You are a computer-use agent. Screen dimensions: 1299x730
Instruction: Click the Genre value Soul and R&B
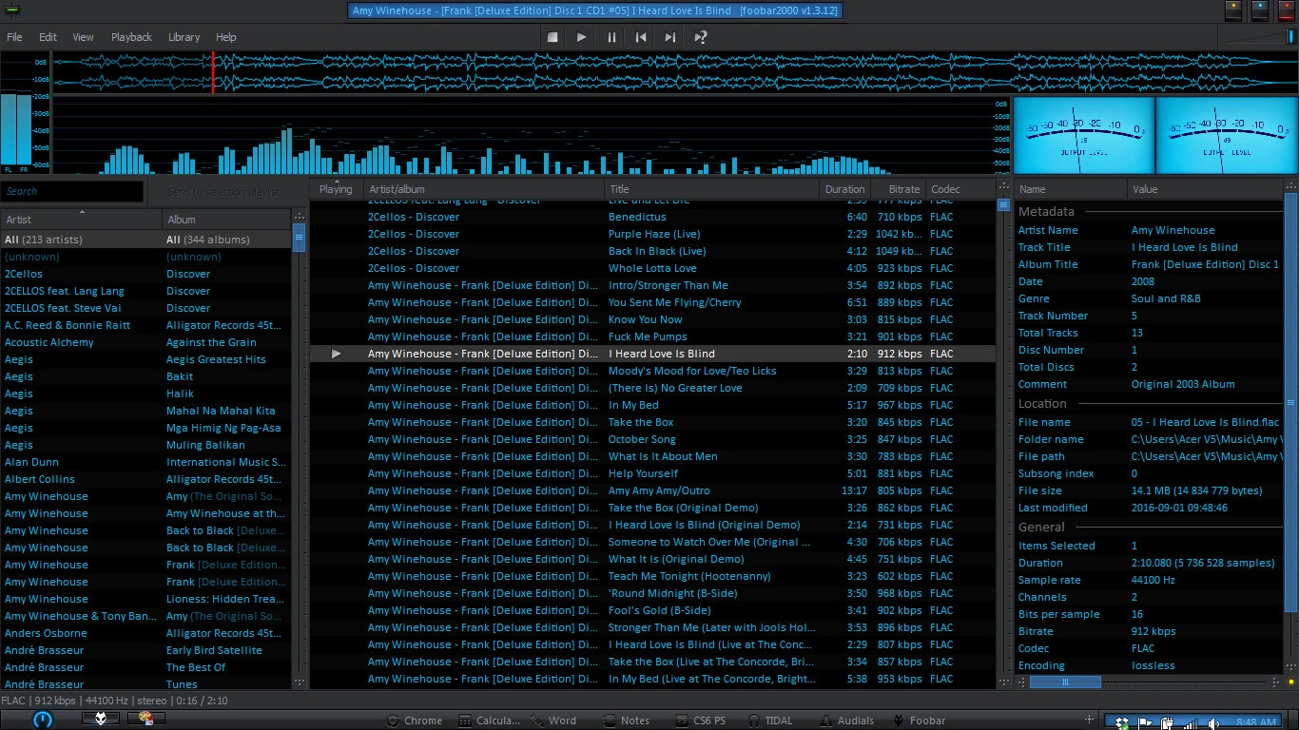[1166, 298]
